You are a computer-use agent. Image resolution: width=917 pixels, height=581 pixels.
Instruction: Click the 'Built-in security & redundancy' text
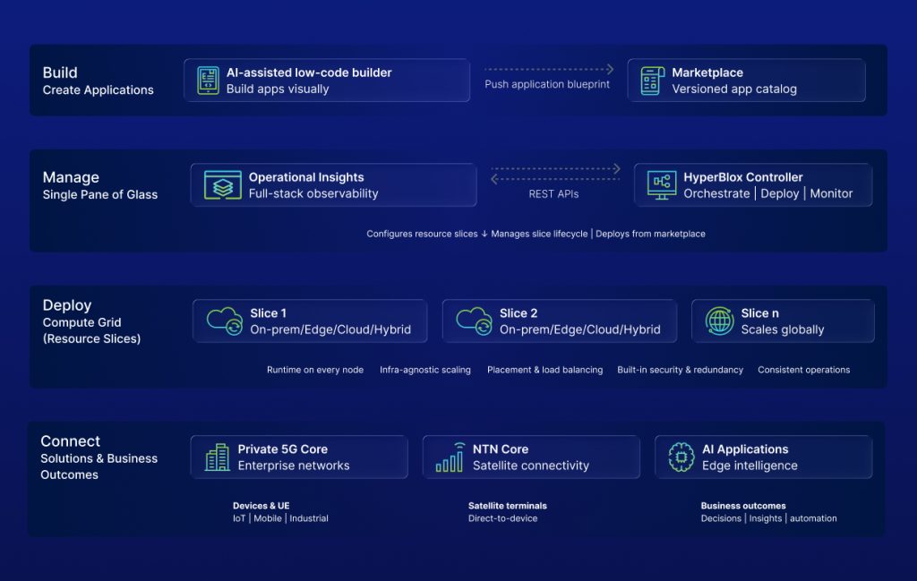point(681,370)
